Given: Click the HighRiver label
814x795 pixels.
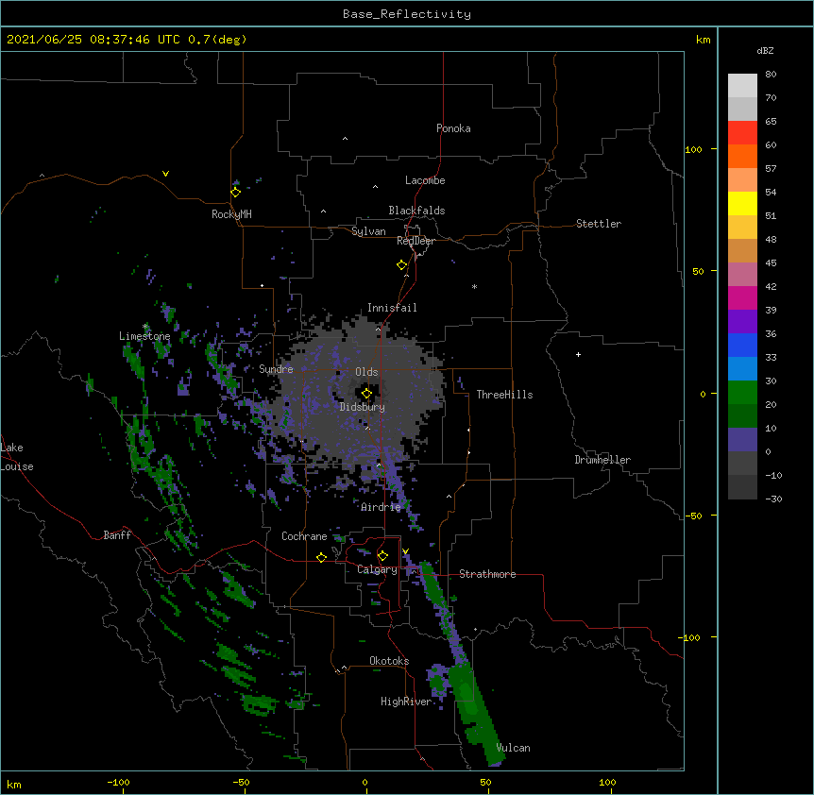Looking at the screenshot, I should [x=406, y=702].
